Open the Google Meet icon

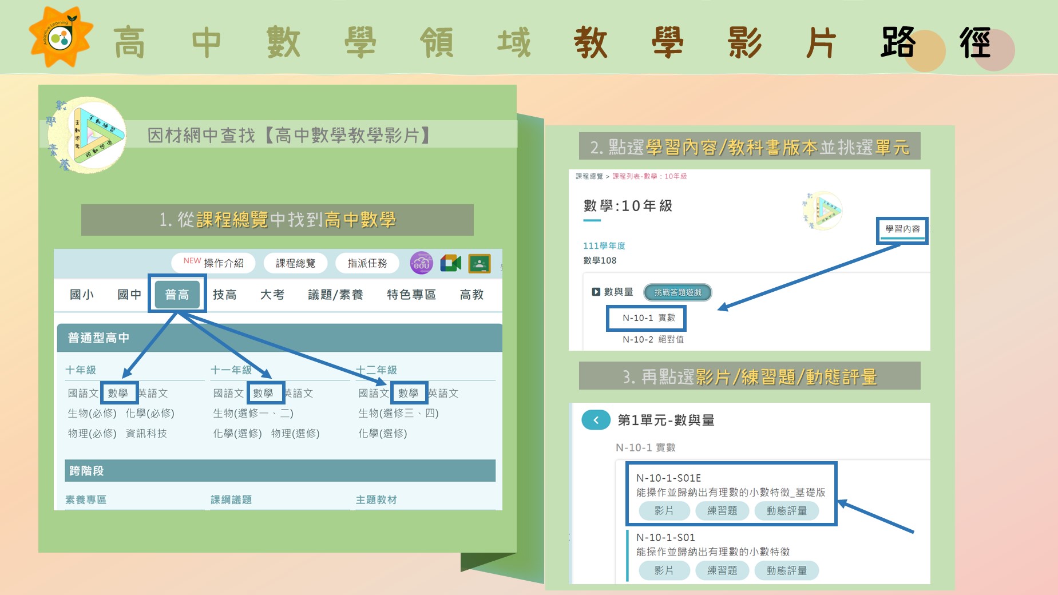click(451, 263)
